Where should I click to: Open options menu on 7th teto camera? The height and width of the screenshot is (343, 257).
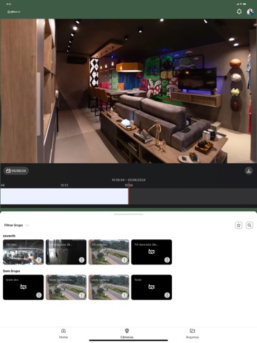click(39, 260)
